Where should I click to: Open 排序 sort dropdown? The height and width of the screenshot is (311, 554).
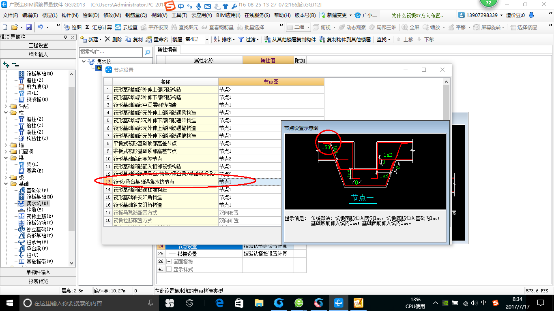click(224, 39)
